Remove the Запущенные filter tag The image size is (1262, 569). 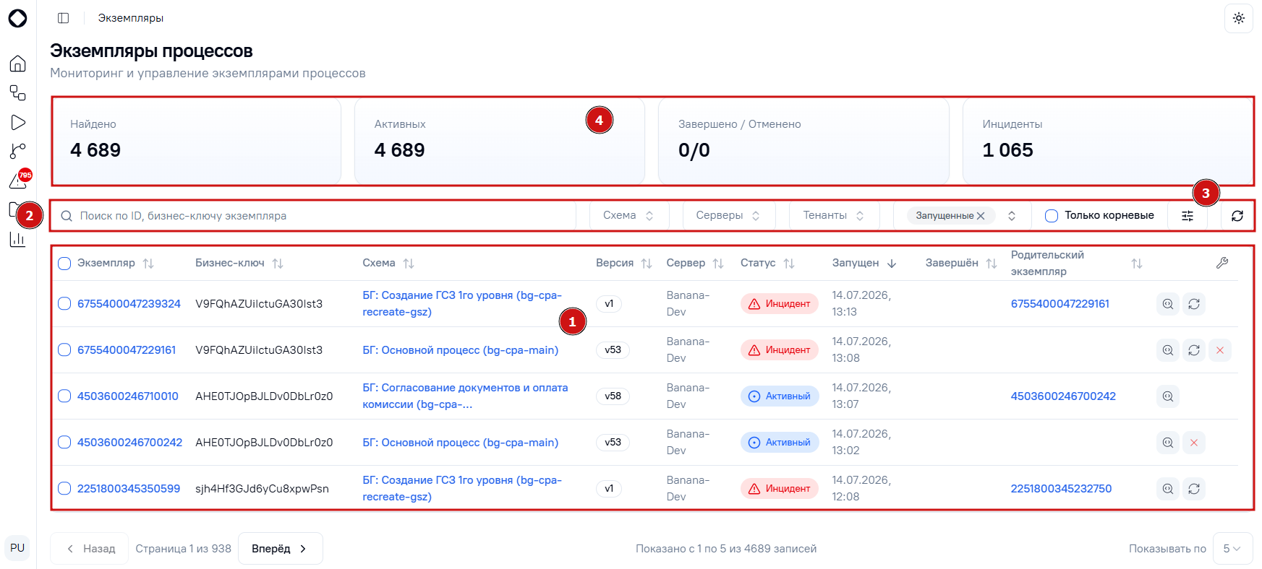point(981,216)
